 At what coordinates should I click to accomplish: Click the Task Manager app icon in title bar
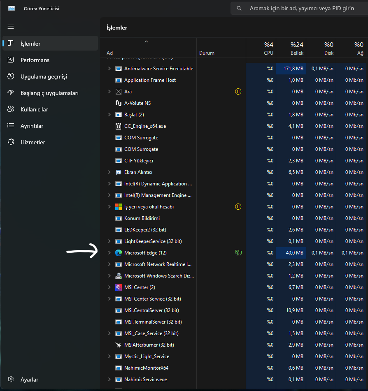(x=12, y=8)
